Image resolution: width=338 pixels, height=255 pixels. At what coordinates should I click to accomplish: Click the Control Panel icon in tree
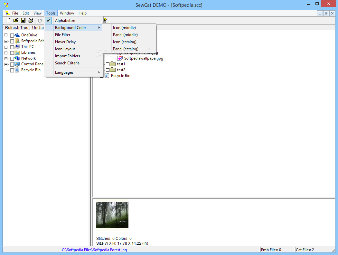pos(17,64)
